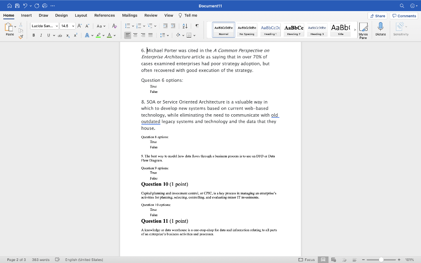Apply strikethrough to selected text
The height and width of the screenshot is (263, 421).
(60, 35)
